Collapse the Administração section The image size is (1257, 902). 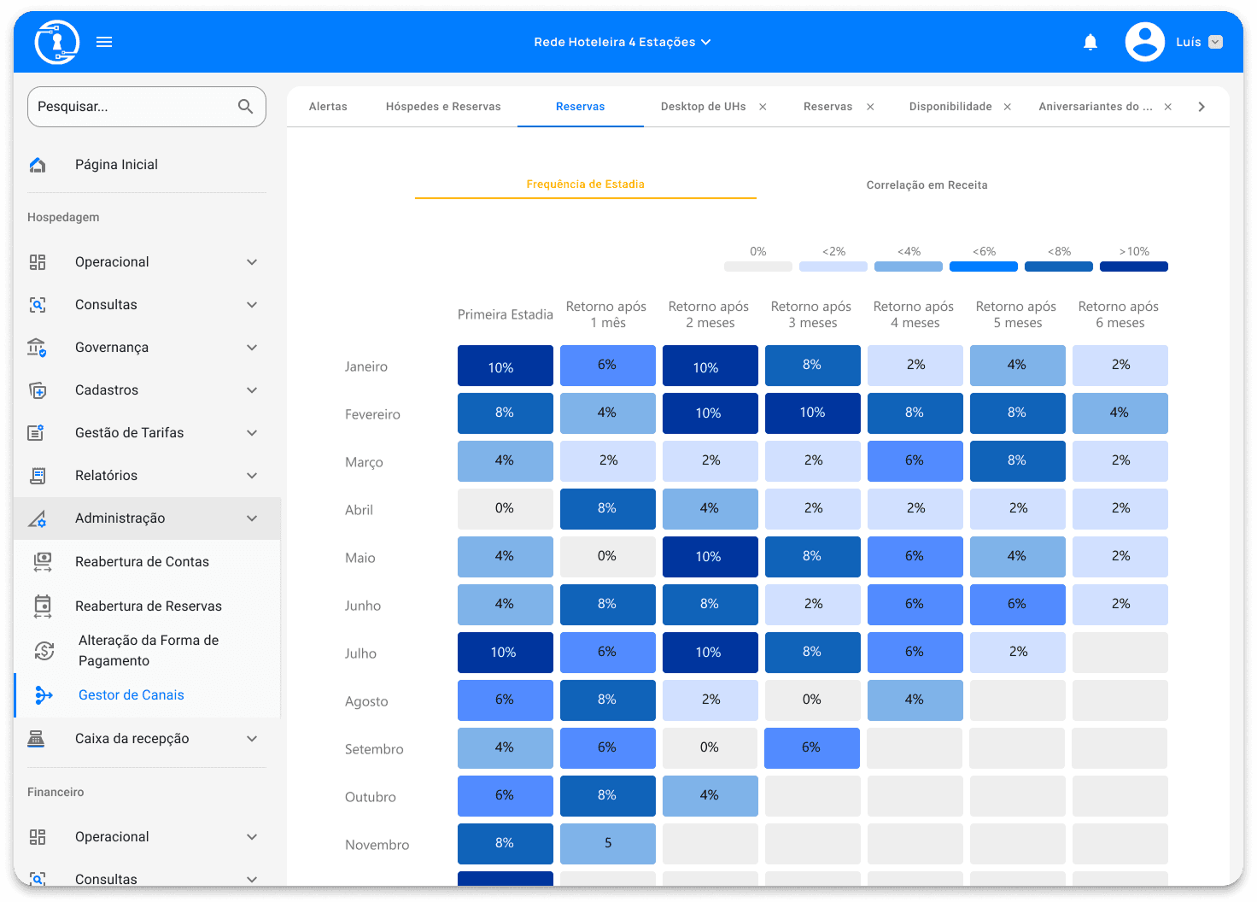click(x=251, y=518)
